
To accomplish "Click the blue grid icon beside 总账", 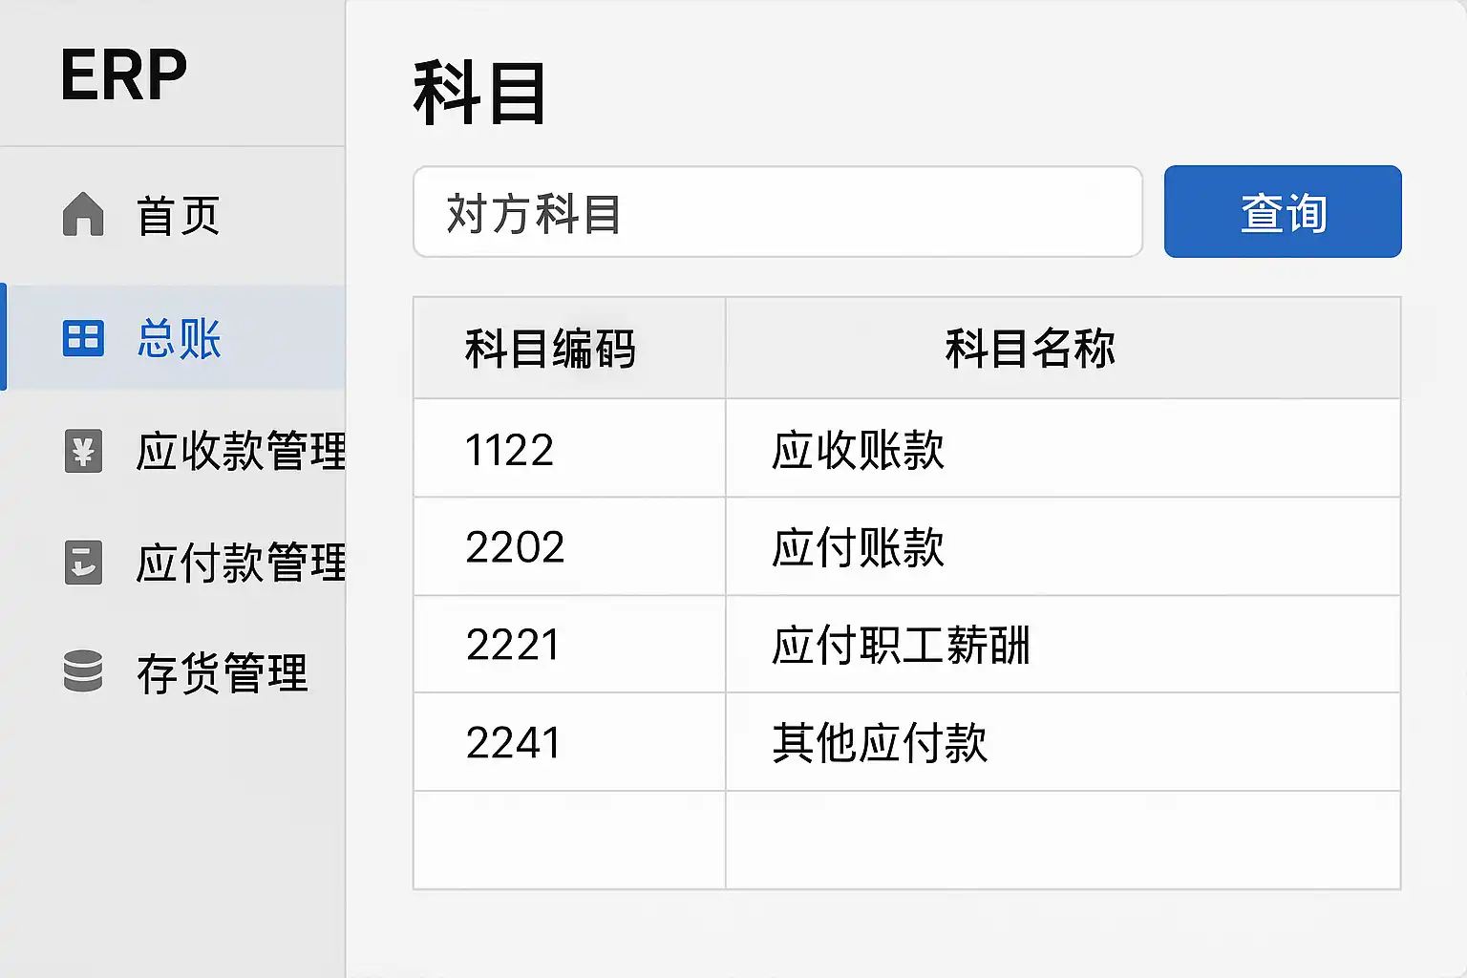I will (x=83, y=338).
